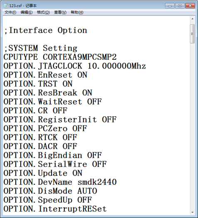The height and width of the screenshot is (218, 198).
Task: Minimize the Notepad window
Action: pos(170,6)
